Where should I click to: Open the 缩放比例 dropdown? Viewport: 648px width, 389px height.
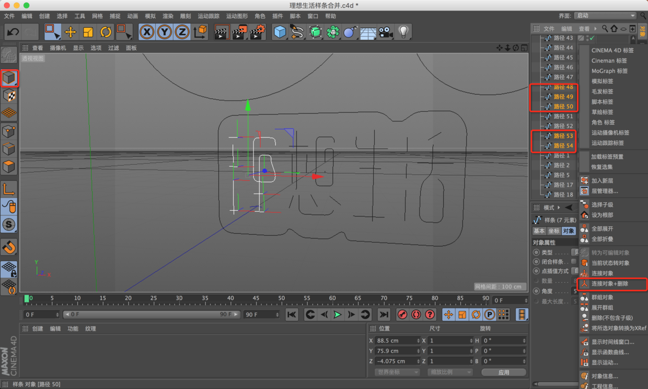coord(450,372)
